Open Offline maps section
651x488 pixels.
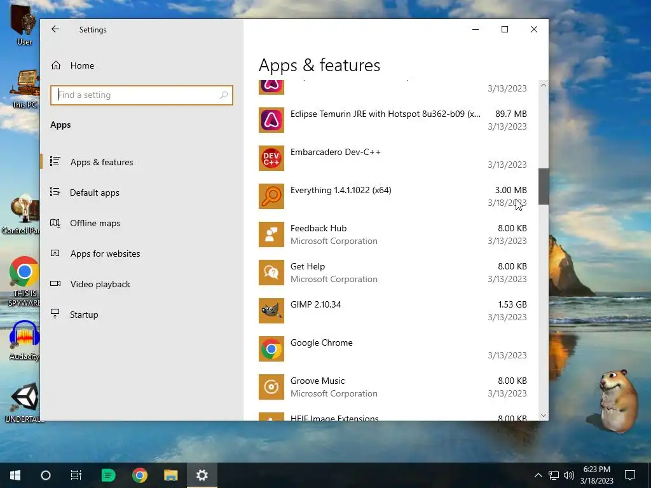pyautogui.click(x=95, y=223)
